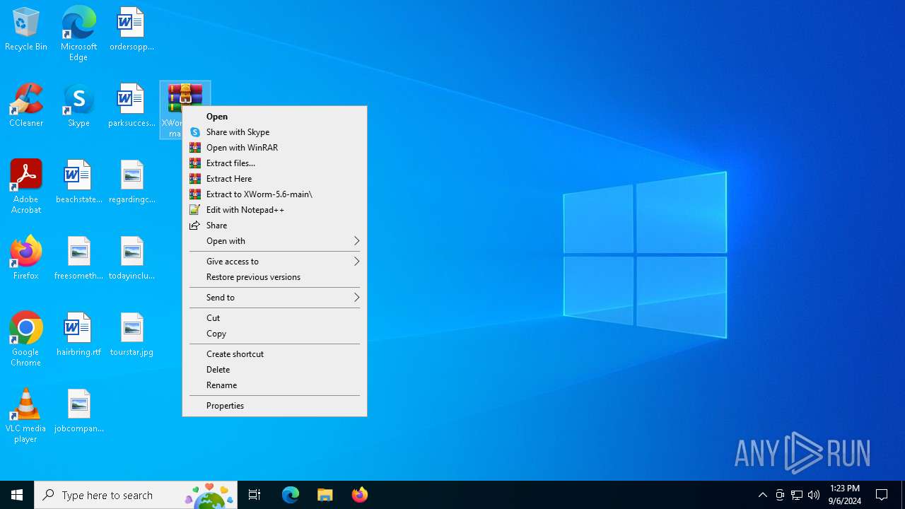Screen dimensions: 905x509
Task: Open Task View from the taskbar
Action: point(255,495)
